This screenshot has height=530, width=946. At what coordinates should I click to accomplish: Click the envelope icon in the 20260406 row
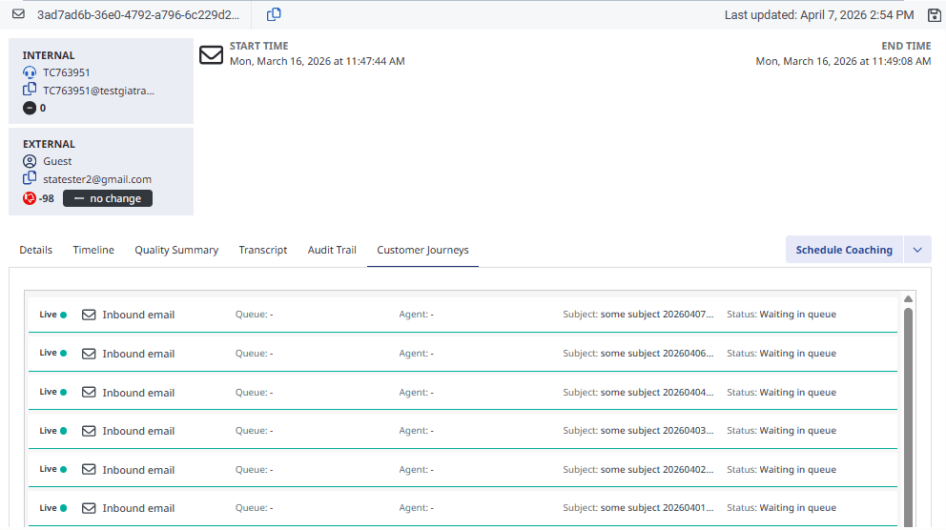point(89,354)
